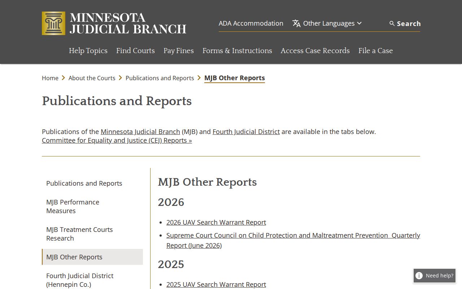462x289 pixels.
Task: Click the MJB Other Reports section heading
Action: (x=208, y=182)
